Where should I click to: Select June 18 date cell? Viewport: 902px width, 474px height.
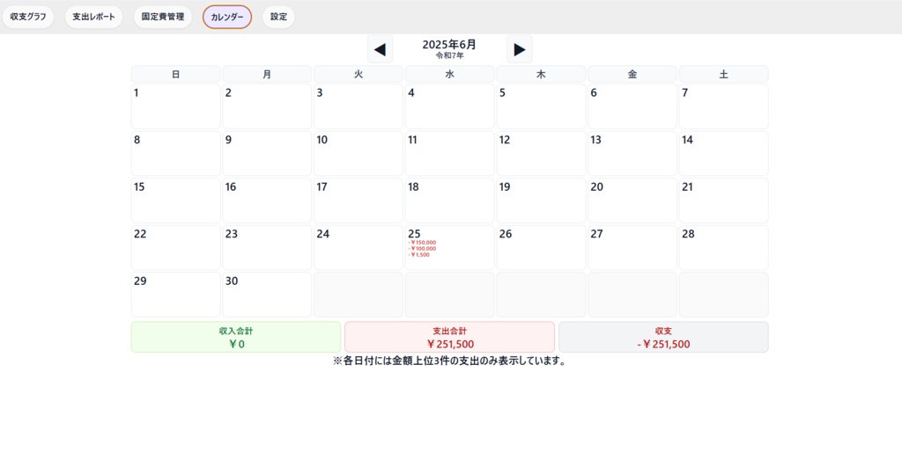(x=450, y=201)
